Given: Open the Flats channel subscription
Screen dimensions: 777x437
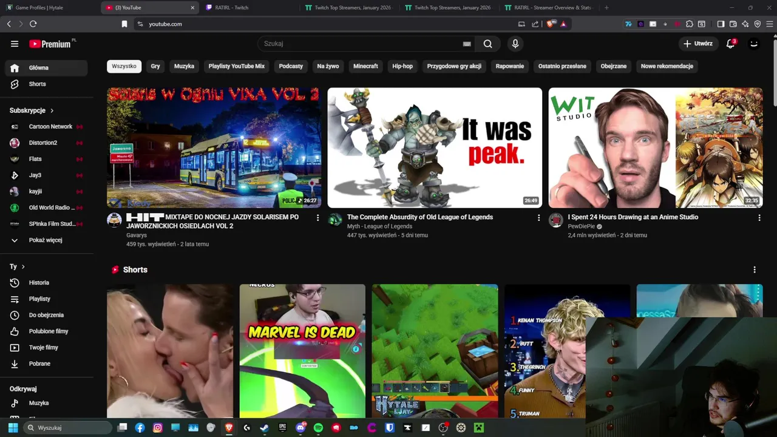Looking at the screenshot, I should coord(47,159).
